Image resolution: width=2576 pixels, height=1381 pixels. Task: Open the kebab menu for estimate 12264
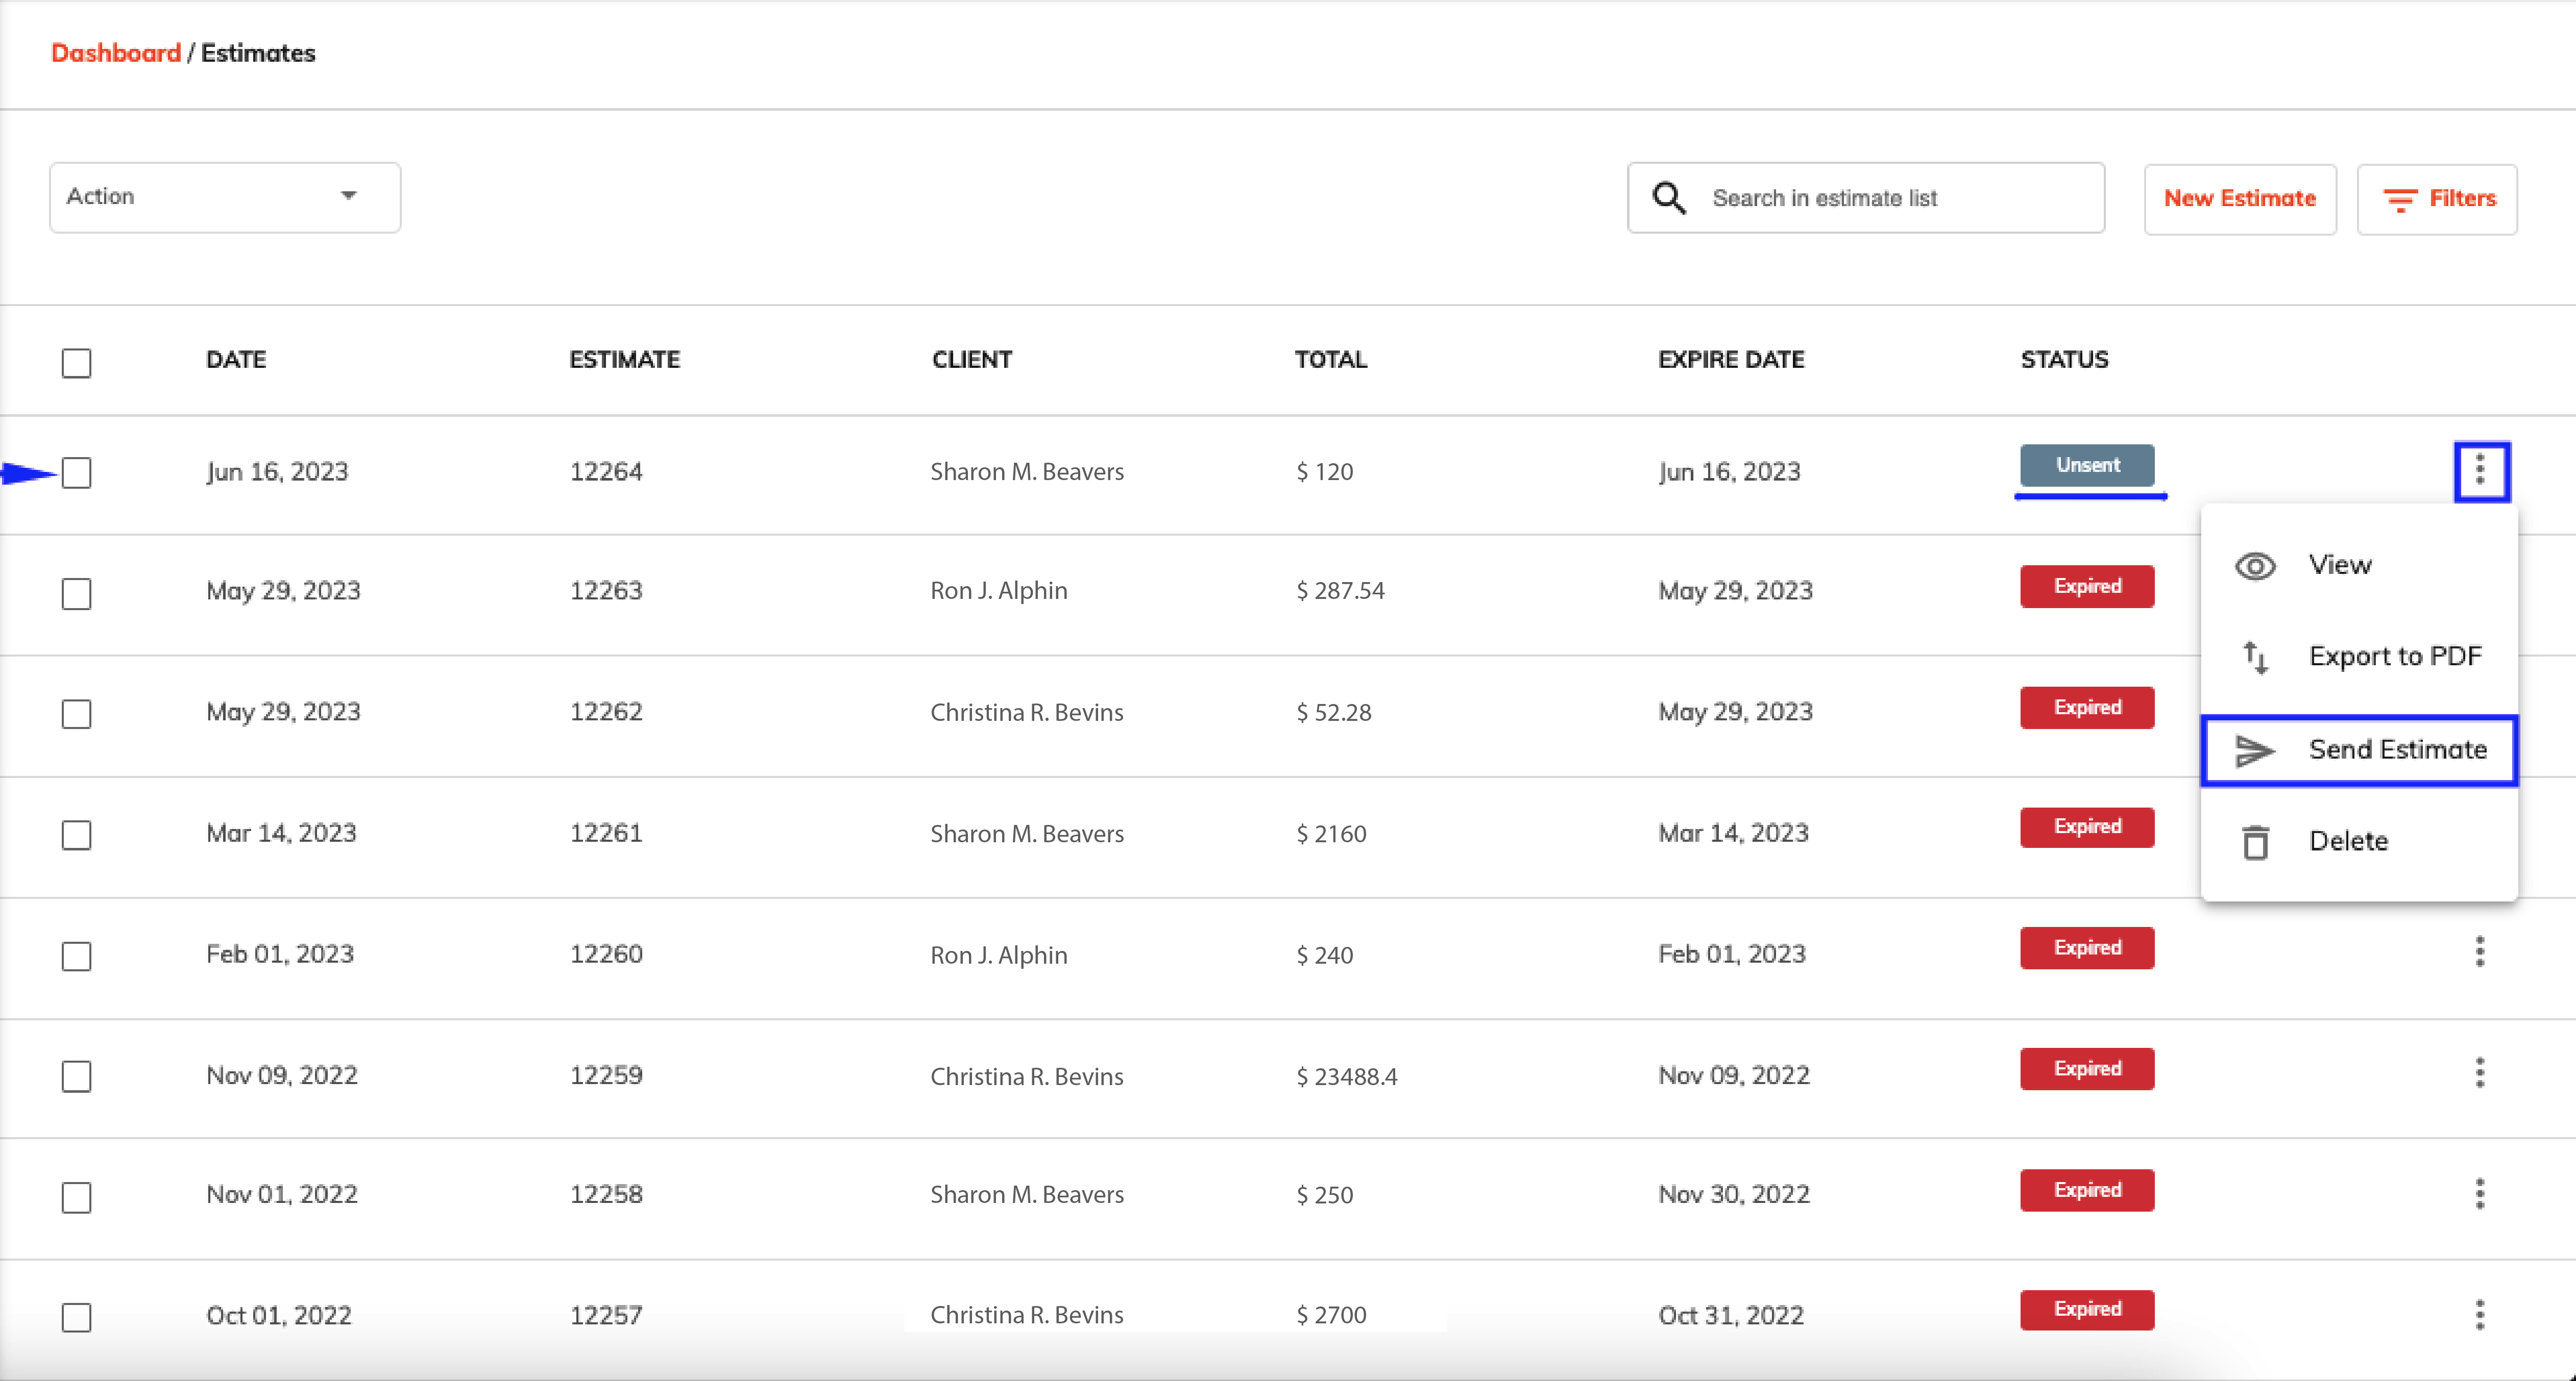point(2480,470)
